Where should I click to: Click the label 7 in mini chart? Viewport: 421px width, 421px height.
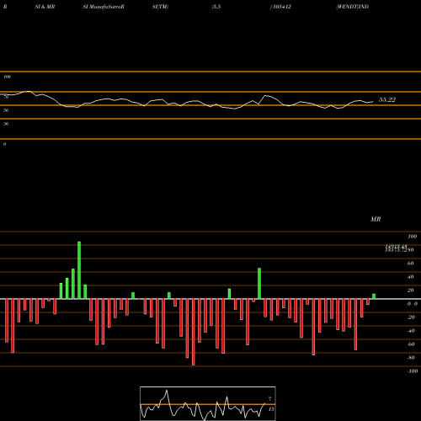[x=270, y=399]
